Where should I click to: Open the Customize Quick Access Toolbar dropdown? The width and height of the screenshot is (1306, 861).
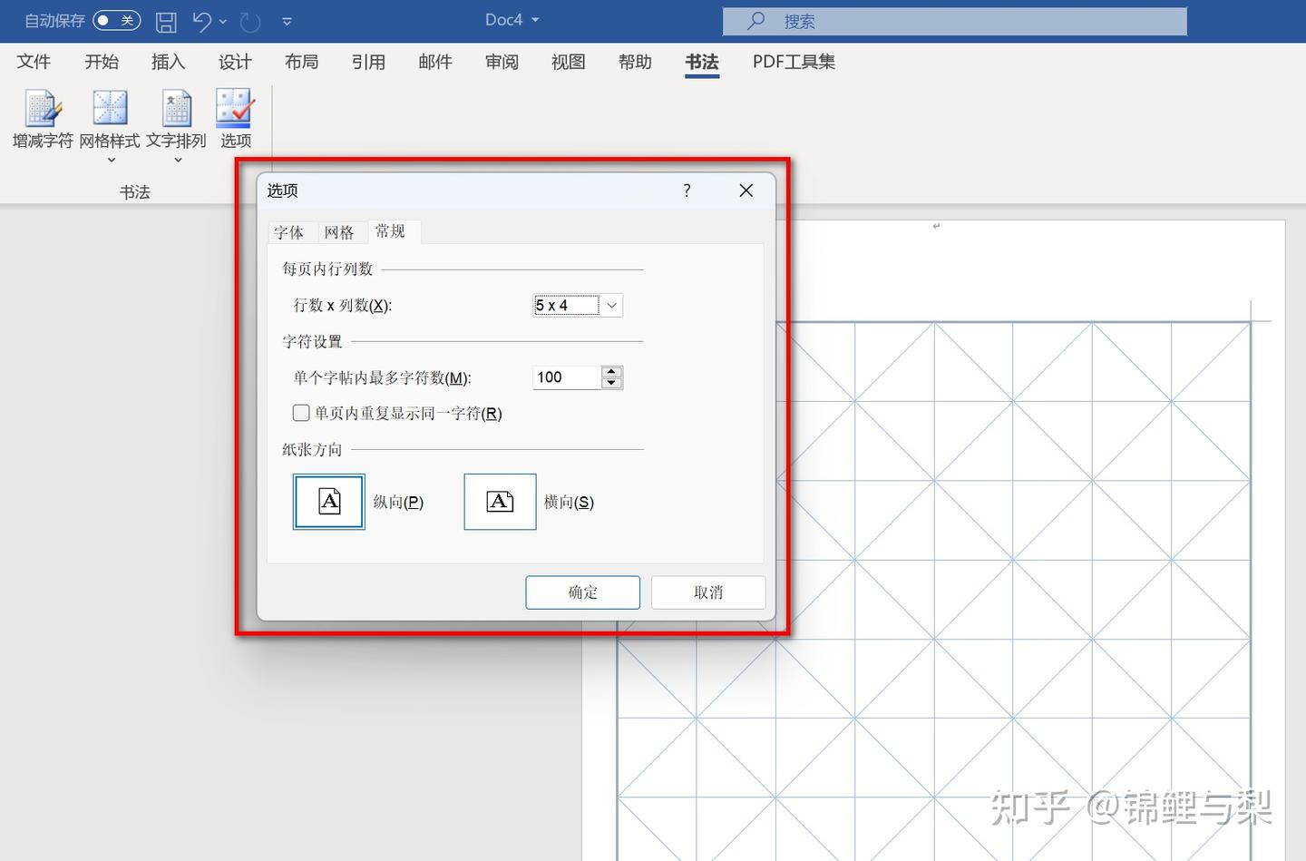(x=287, y=21)
